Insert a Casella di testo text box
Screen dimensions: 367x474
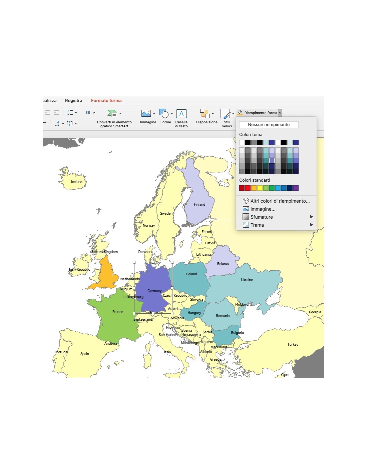181,114
